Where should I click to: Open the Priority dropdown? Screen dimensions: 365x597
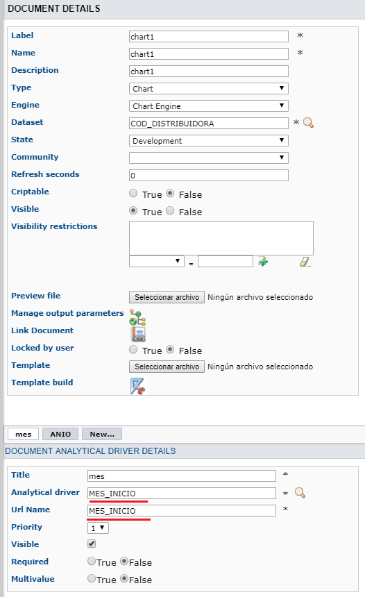tap(99, 528)
